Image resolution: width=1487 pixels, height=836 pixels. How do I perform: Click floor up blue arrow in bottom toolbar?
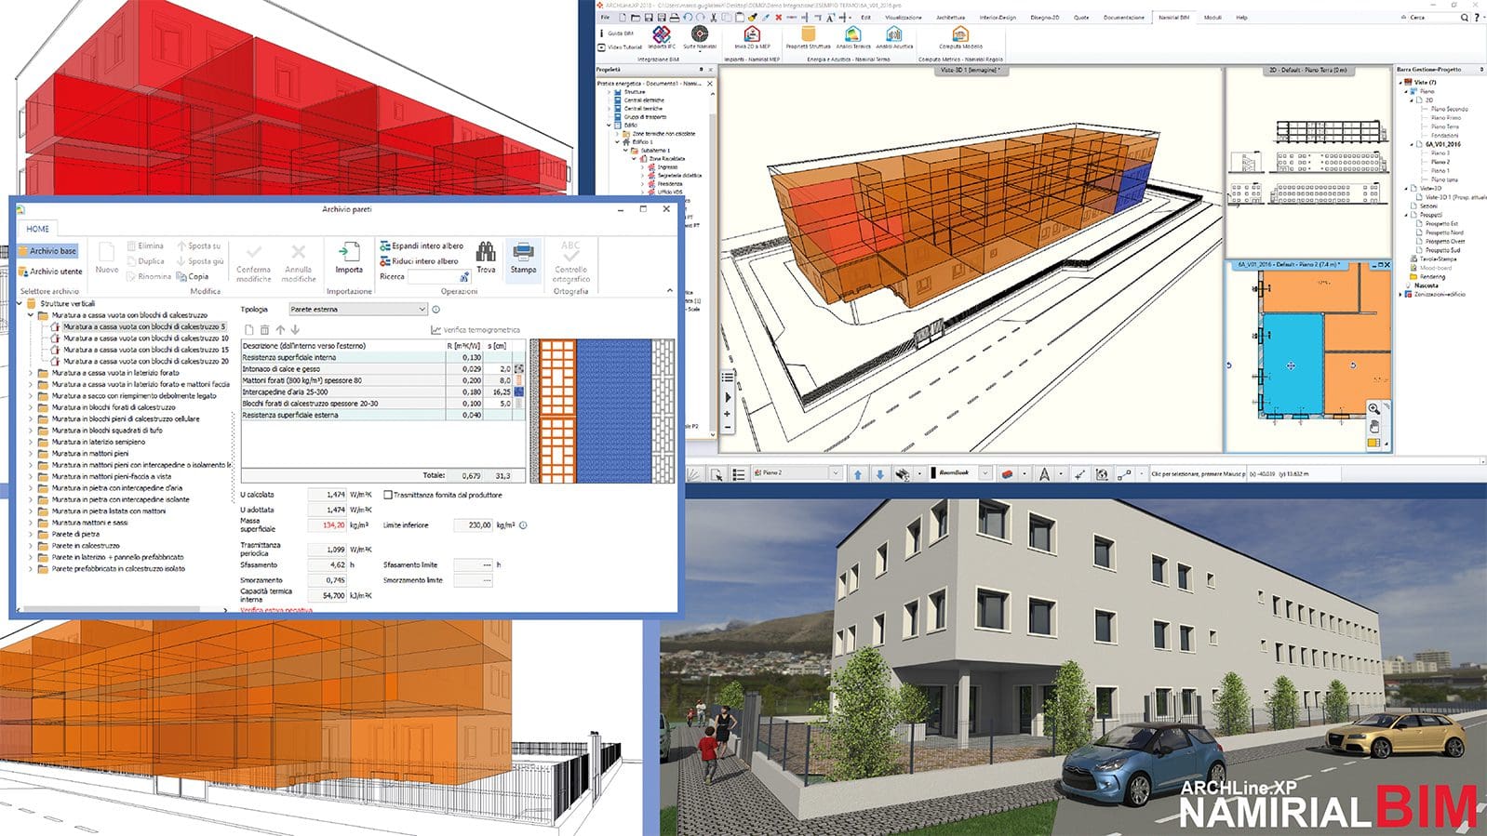tap(858, 474)
